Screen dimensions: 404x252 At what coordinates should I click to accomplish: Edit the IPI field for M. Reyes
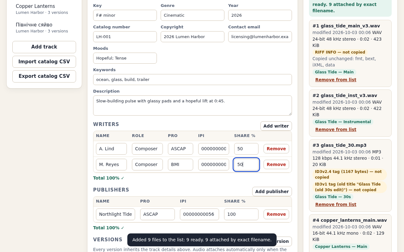tap(214, 164)
